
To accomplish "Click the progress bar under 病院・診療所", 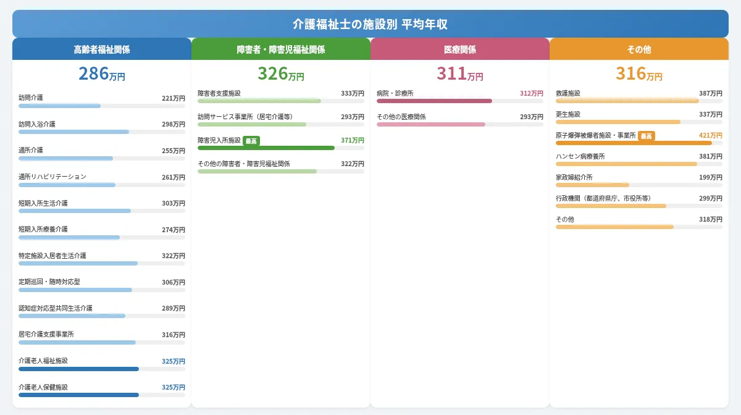I will pos(460,101).
